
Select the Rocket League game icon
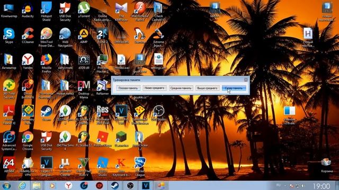tap(140, 167)
